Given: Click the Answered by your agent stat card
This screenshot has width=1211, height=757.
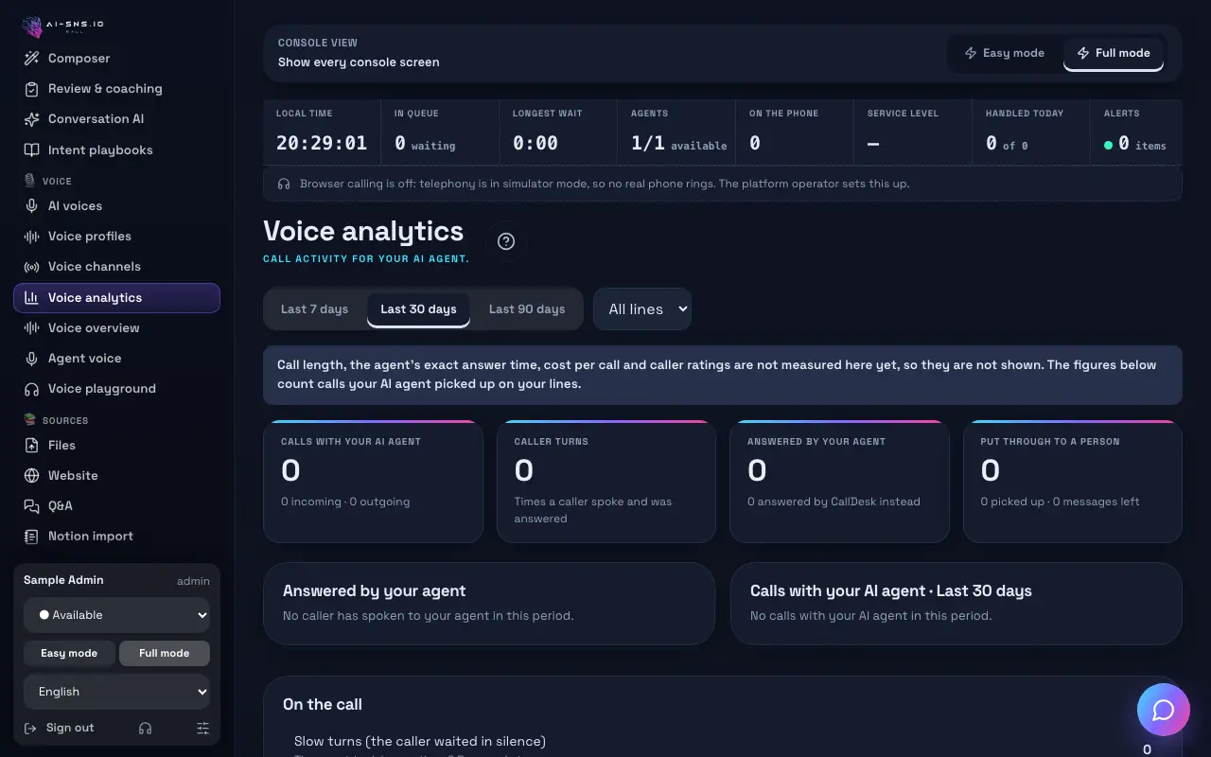Looking at the screenshot, I should coord(839,482).
